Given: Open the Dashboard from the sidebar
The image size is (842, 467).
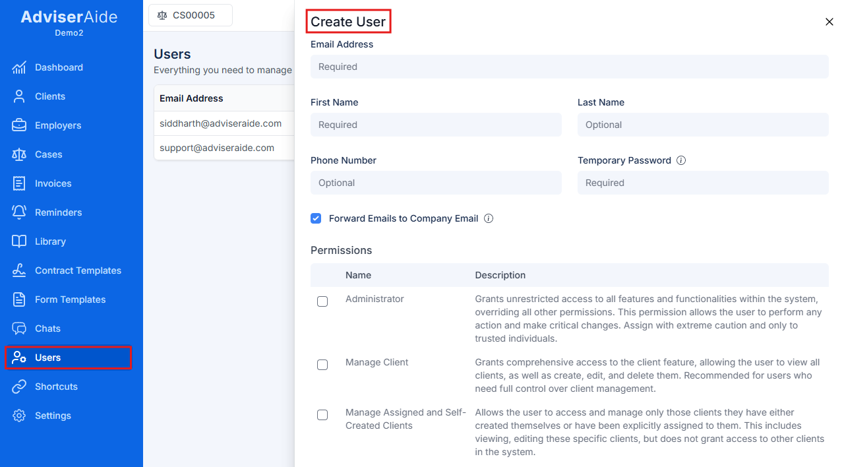Looking at the screenshot, I should [x=59, y=67].
